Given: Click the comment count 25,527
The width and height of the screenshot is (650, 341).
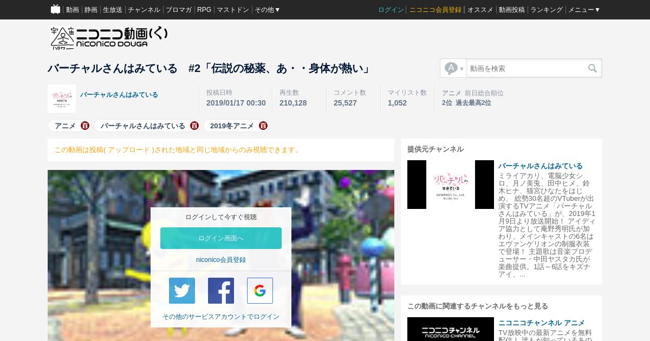Looking at the screenshot, I should tap(345, 103).
